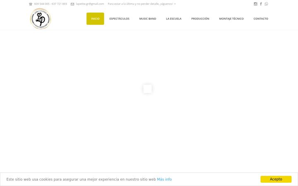
Task: Open the WhatsApp icon link
Action: point(266,4)
